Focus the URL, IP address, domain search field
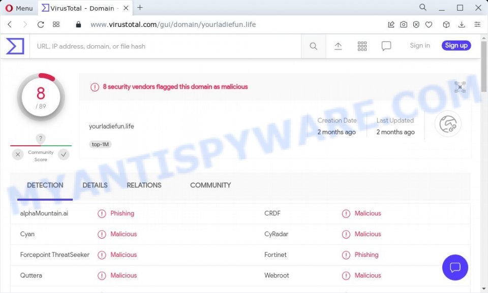Image resolution: width=488 pixels, height=293 pixels. click(165, 46)
